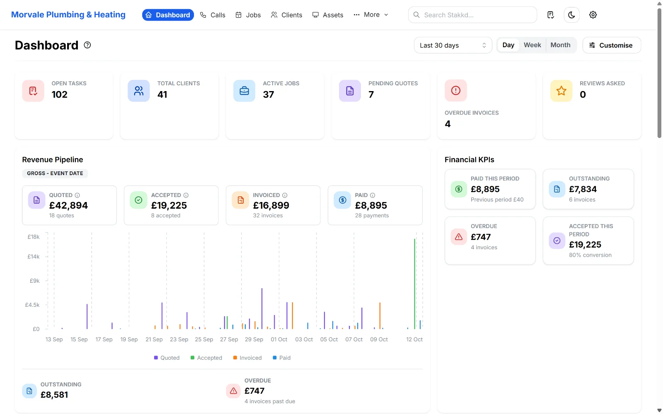Open the Last 30 days period dropdown
This screenshot has height=414, width=663.
pos(453,45)
